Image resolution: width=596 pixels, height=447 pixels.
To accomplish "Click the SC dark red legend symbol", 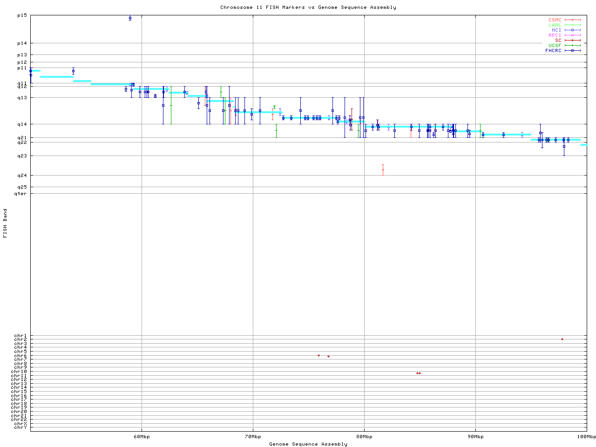I will coord(572,41).
